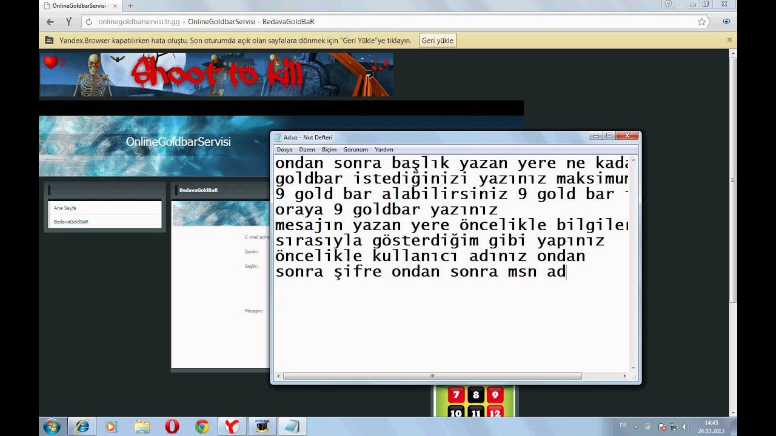
Task: Click Notepad horizontal scroll right arrow
Action: [x=624, y=376]
